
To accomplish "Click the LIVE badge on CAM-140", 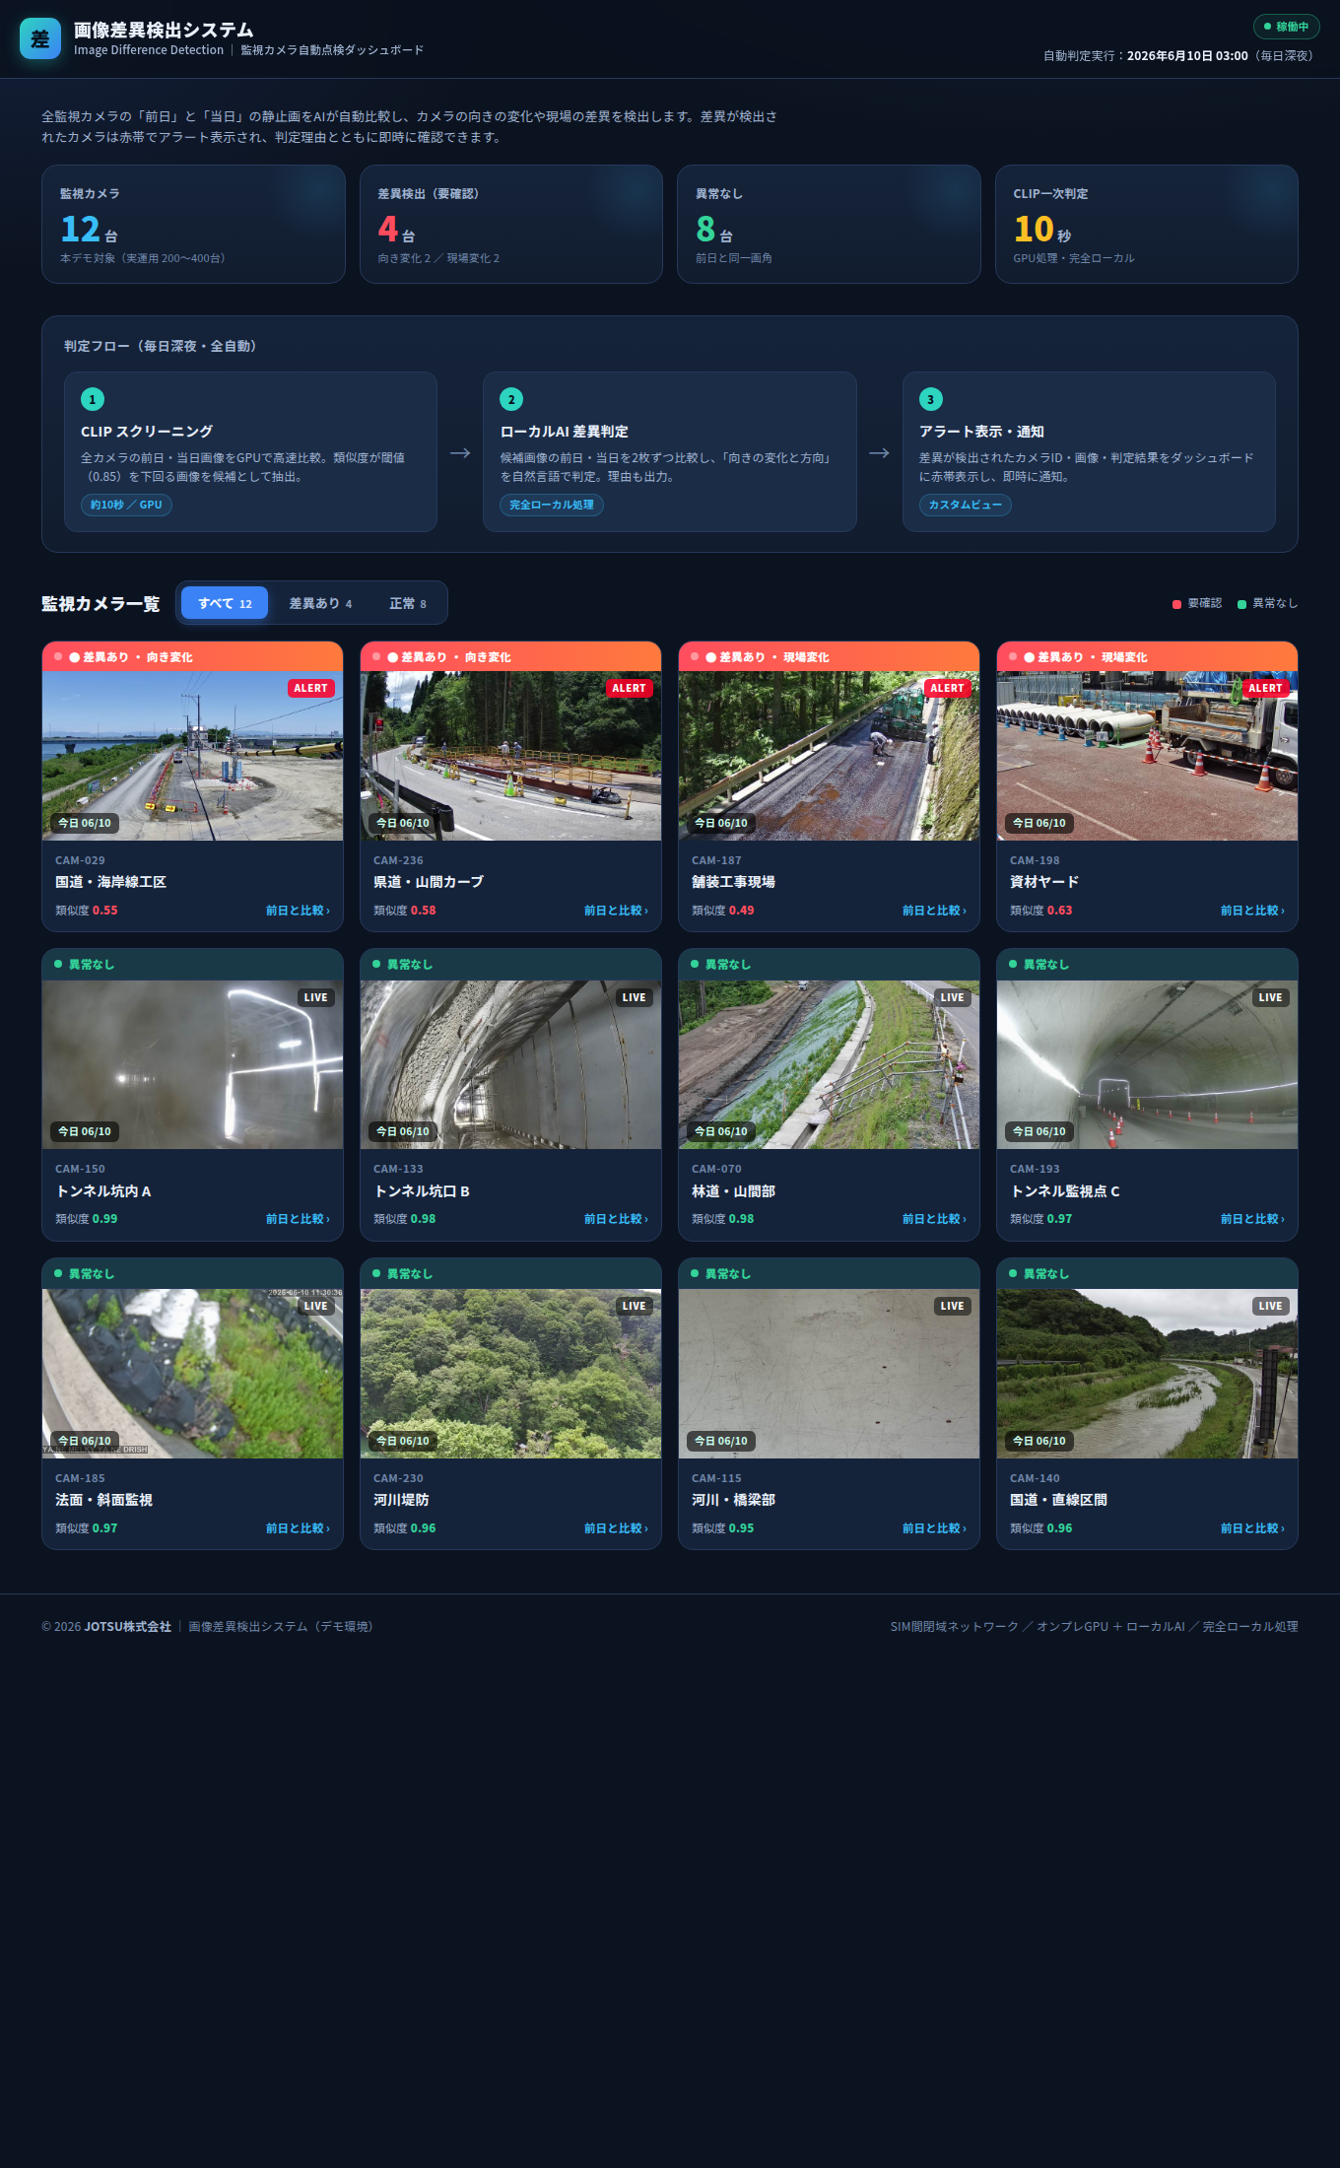I will 1270,1306.
